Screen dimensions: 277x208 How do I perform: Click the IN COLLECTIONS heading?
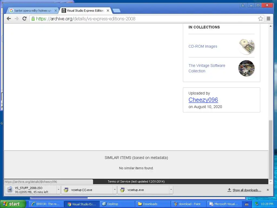[x=204, y=27]
